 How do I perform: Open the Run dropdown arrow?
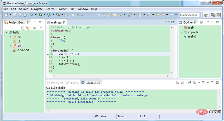44,15
